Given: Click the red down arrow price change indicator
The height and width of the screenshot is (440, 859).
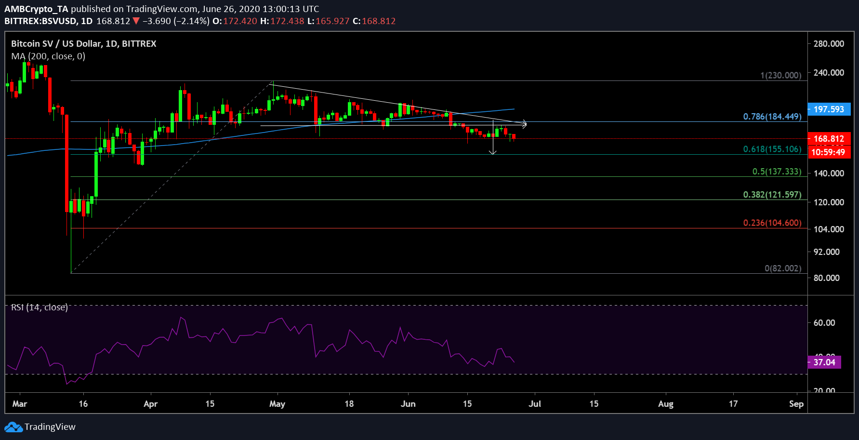Looking at the screenshot, I should [x=136, y=21].
